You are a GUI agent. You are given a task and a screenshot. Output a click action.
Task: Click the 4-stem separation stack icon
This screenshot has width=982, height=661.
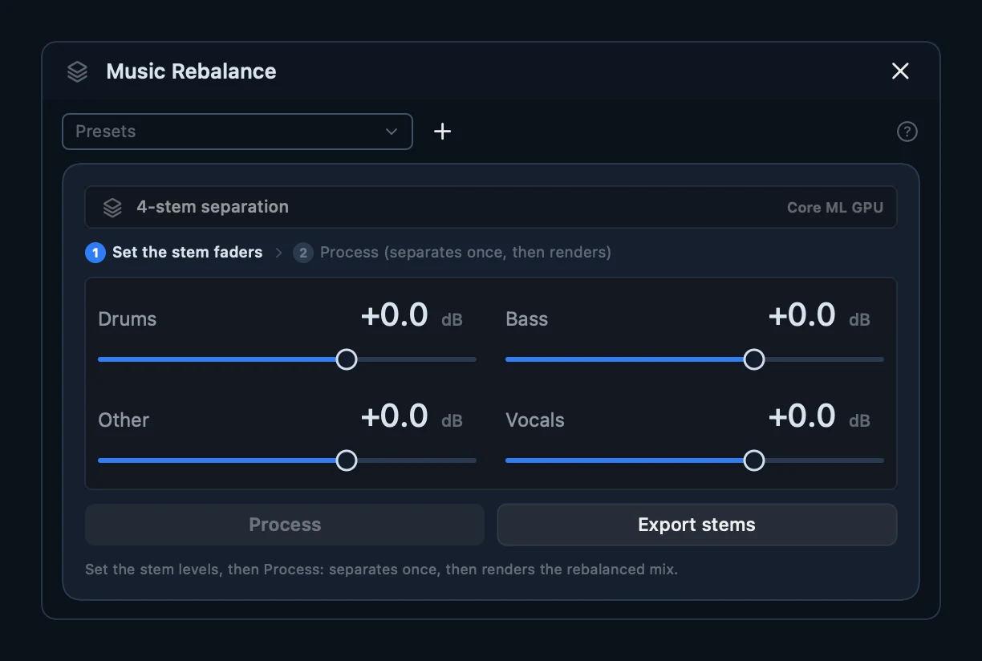tap(112, 208)
